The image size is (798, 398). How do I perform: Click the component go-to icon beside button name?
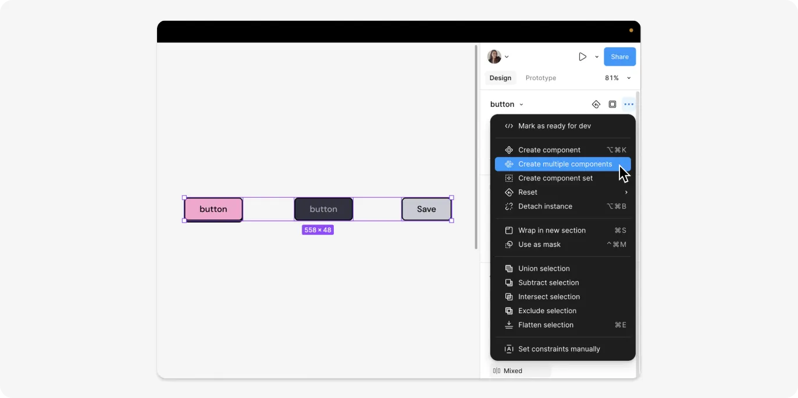pyautogui.click(x=596, y=105)
